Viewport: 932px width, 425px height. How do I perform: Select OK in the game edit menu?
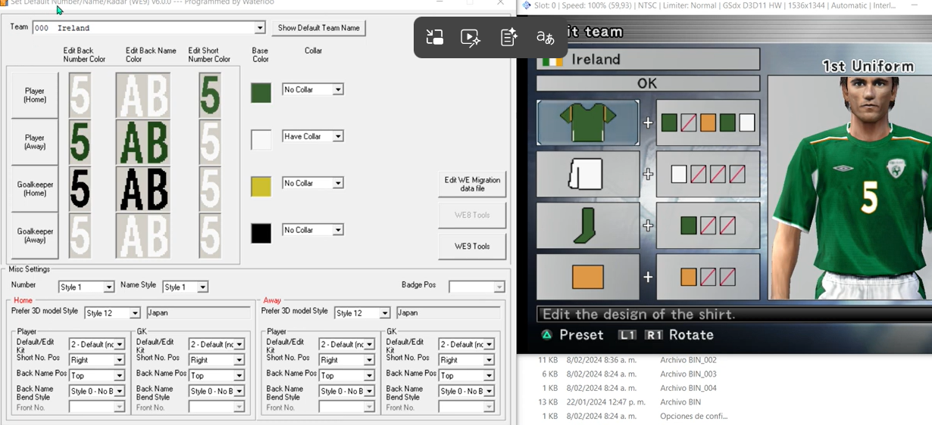[x=648, y=83]
